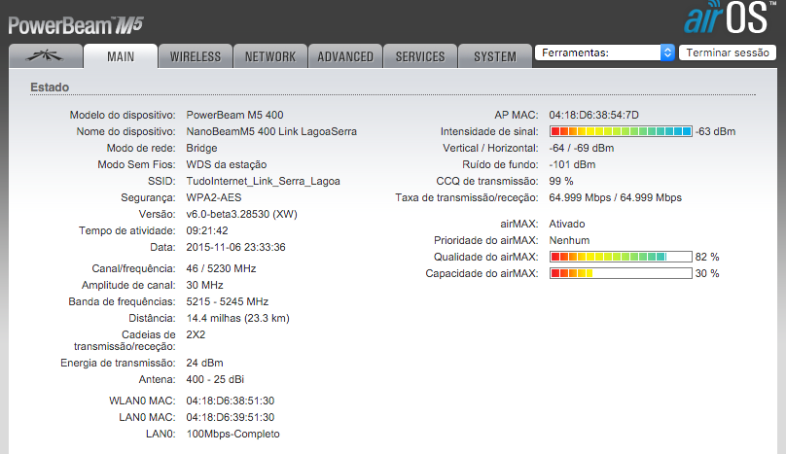Viewport: 786px width, 454px height.
Task: Select device model PowerBeam M5 400
Action: (x=234, y=115)
